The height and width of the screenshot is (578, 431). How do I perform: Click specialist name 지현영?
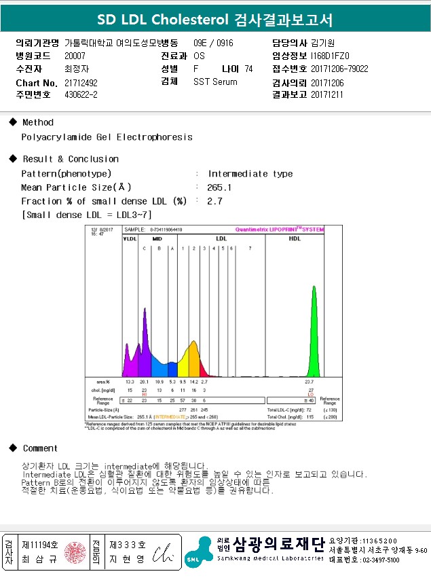(127, 559)
